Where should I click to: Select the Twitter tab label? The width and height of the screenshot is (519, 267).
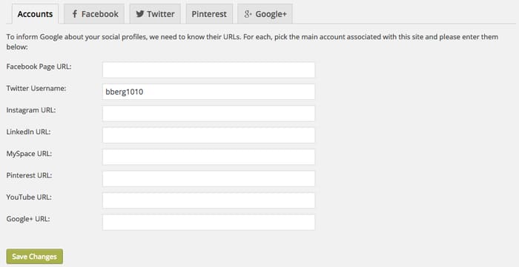tap(161, 14)
